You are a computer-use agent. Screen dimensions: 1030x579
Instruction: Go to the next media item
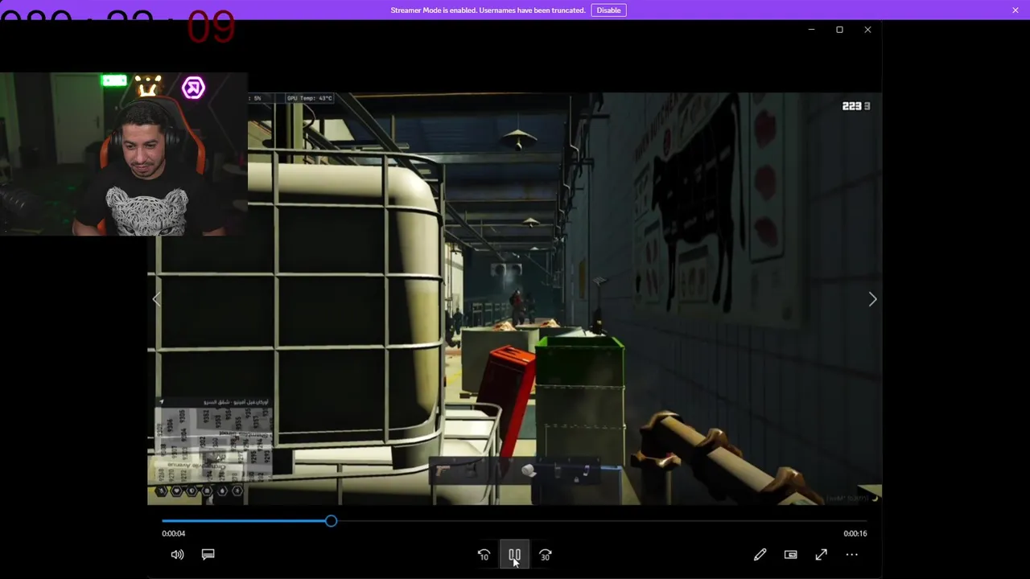872,299
